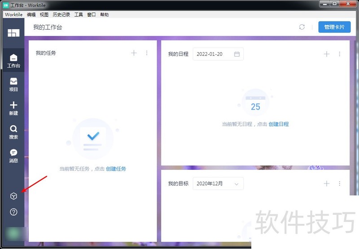Open 我的任务 card more options menu

pyautogui.click(x=147, y=53)
